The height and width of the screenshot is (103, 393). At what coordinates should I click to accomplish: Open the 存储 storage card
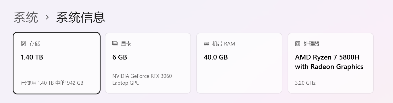[x=57, y=63]
